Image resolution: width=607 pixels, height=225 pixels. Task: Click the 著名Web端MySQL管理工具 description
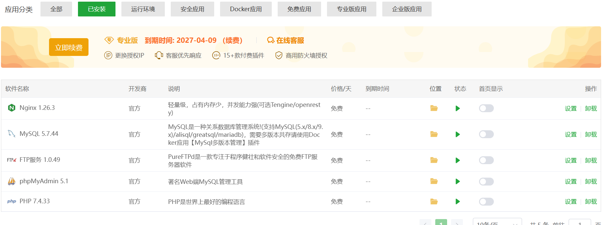point(205,182)
